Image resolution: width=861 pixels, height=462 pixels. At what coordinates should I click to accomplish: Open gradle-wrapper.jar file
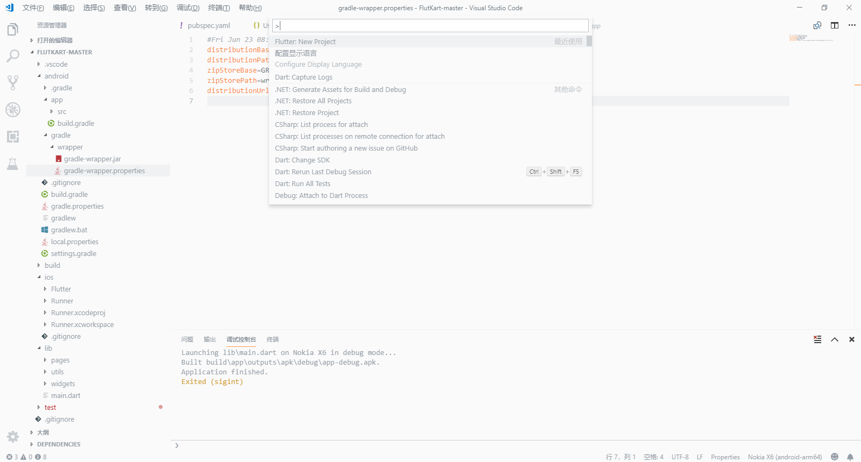click(93, 159)
